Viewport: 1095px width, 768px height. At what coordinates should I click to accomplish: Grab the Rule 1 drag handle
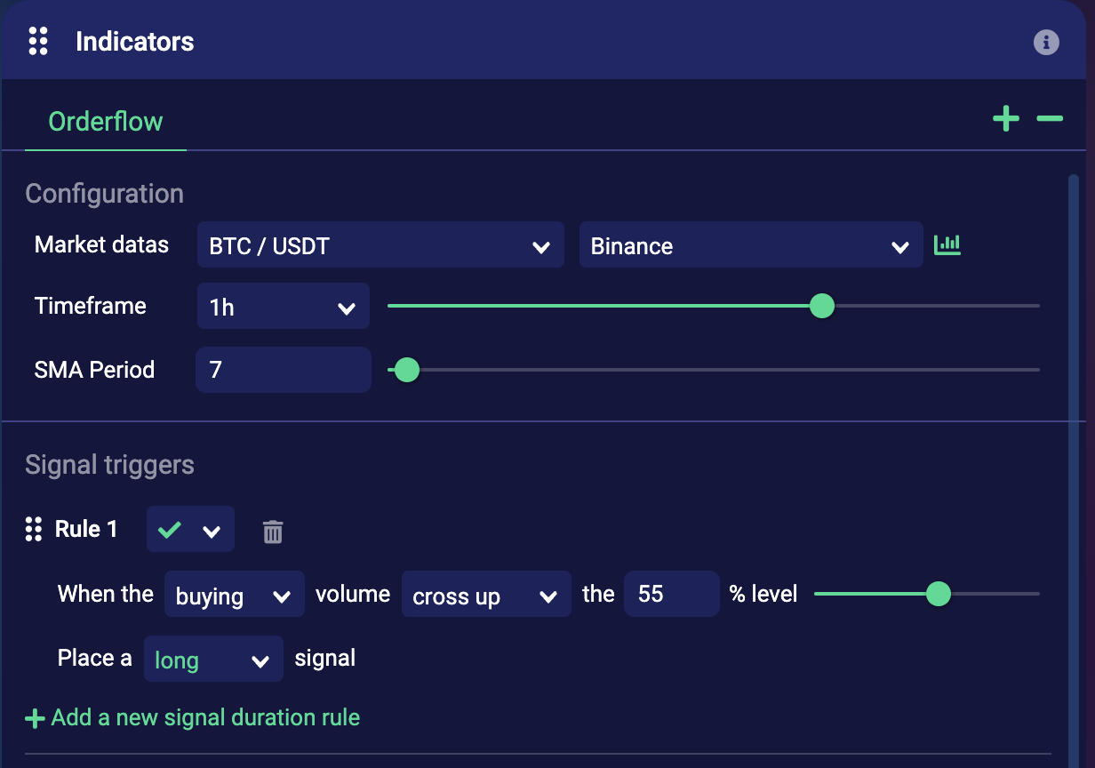pos(34,529)
